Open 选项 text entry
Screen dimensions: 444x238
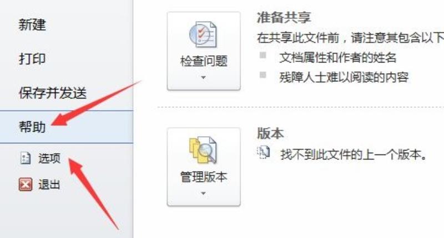point(49,158)
